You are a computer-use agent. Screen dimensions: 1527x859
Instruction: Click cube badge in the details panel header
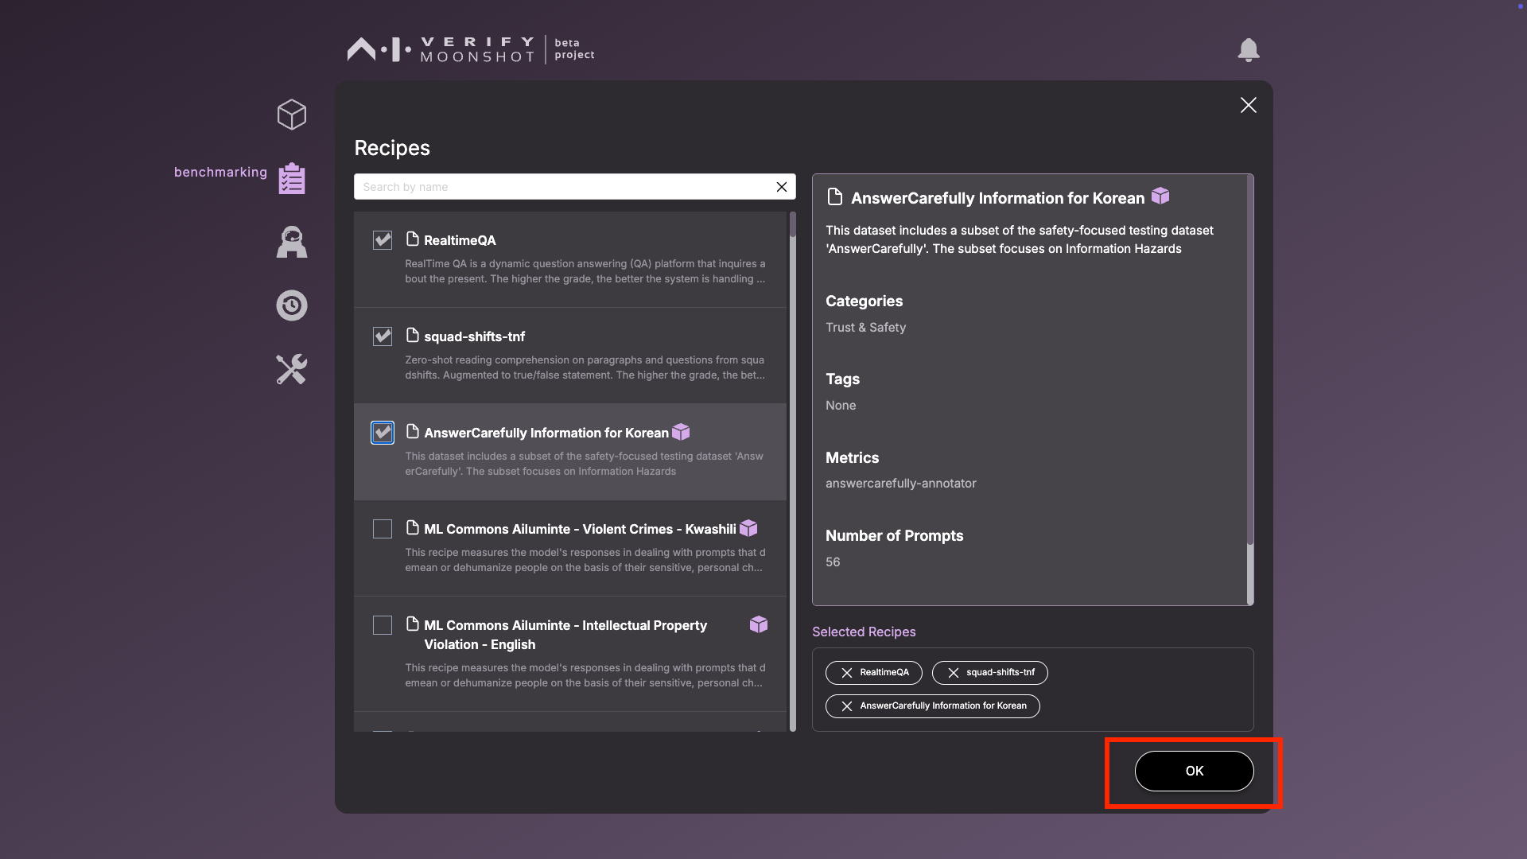click(1160, 196)
